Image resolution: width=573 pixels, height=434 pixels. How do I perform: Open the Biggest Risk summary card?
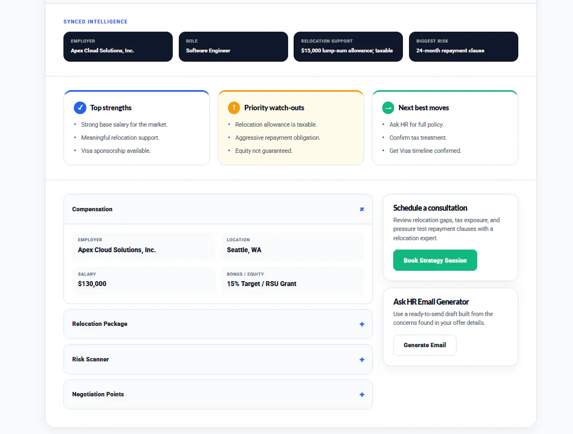[x=463, y=47]
